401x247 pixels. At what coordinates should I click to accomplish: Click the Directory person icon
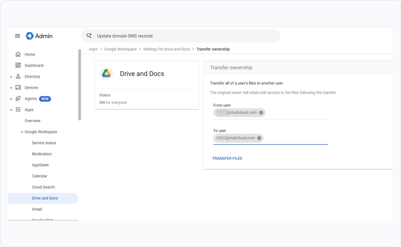[18, 76]
